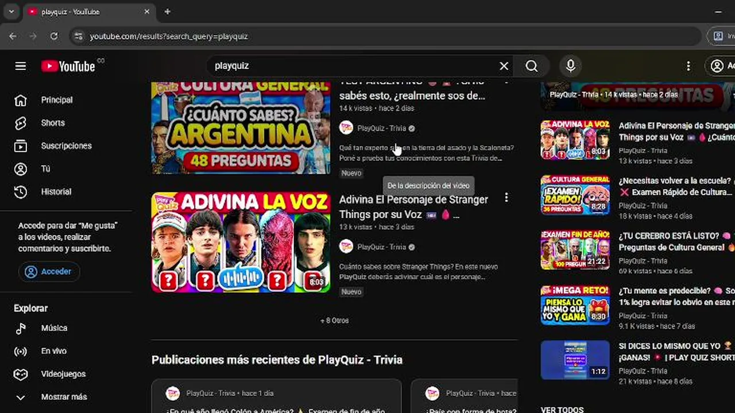Open the Argentina 48 preguntas video thumbnail
Viewport: 735px width, 413px height.
241,128
